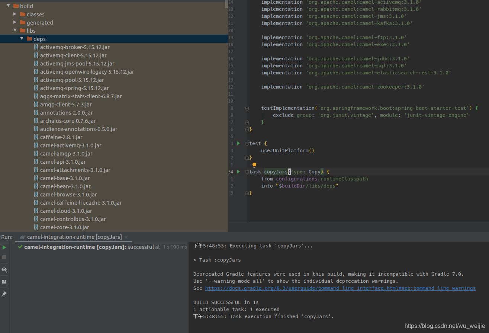This screenshot has height=333, width=489.
Task: Click the yellow light bulb intention icon
Action: click(x=254, y=165)
